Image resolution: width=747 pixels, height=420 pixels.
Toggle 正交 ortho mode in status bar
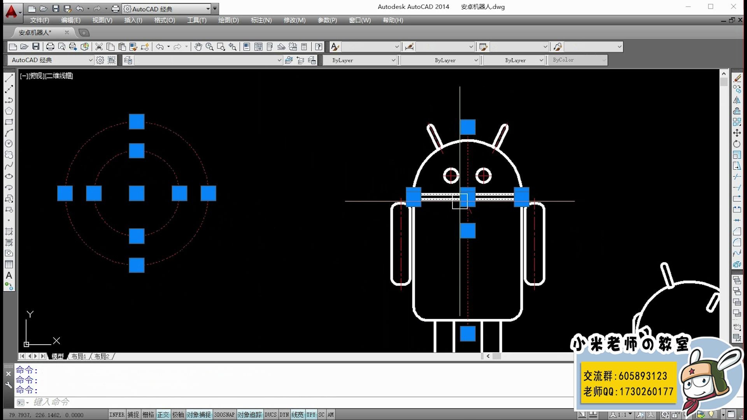click(x=163, y=415)
